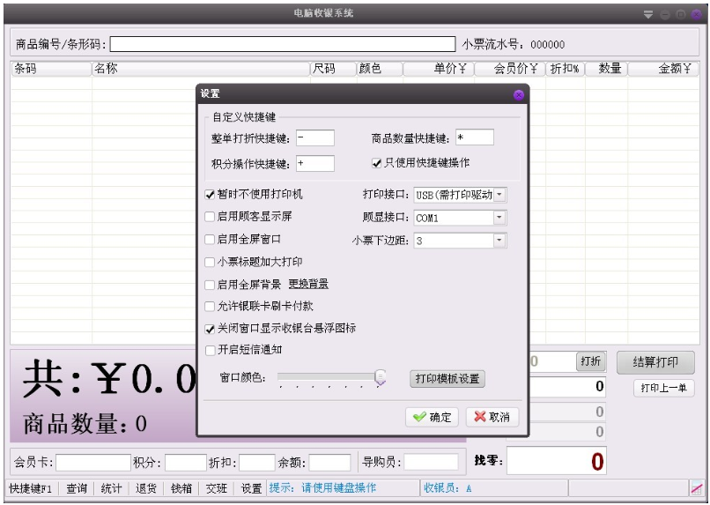The width and height of the screenshot is (710, 505).
Task: Uncheck 暂时不使用打印机 checkbox
Action: point(210,194)
